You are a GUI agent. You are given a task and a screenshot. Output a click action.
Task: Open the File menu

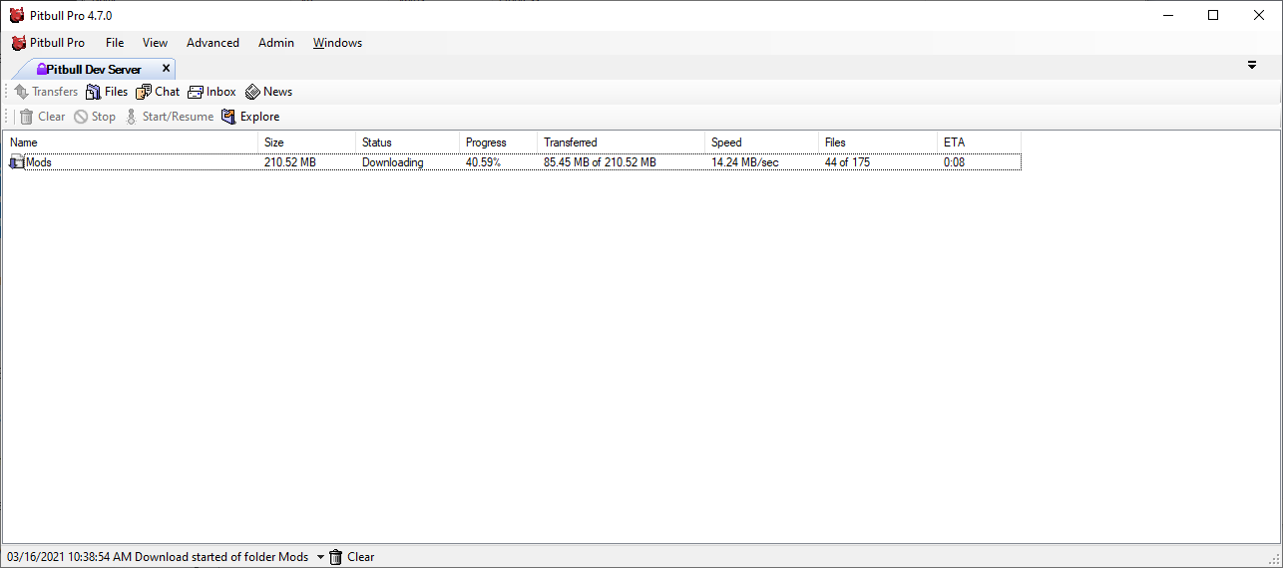[115, 43]
